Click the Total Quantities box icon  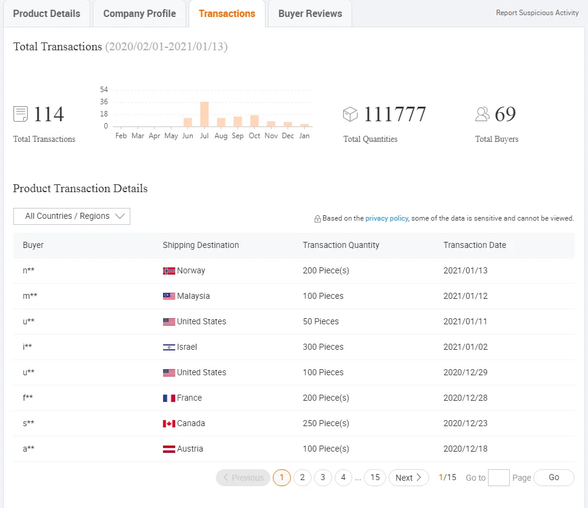pos(350,114)
